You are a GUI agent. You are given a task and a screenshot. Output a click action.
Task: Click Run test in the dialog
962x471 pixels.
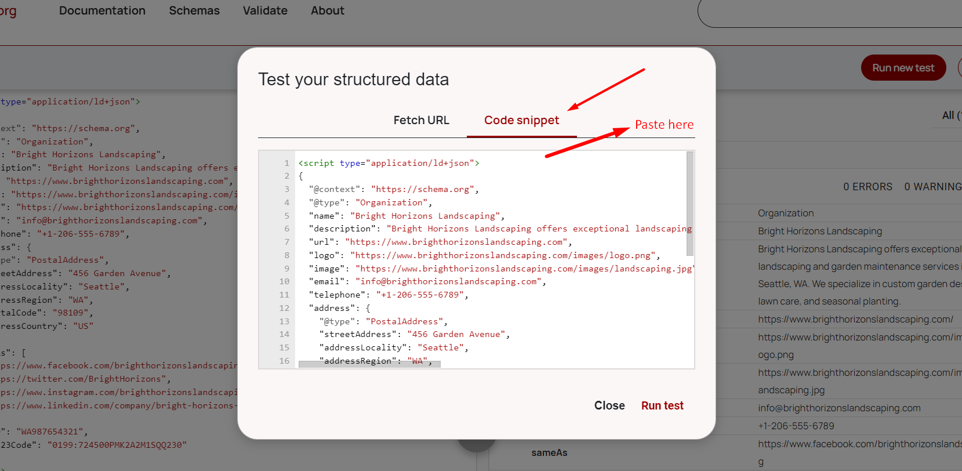coord(662,405)
